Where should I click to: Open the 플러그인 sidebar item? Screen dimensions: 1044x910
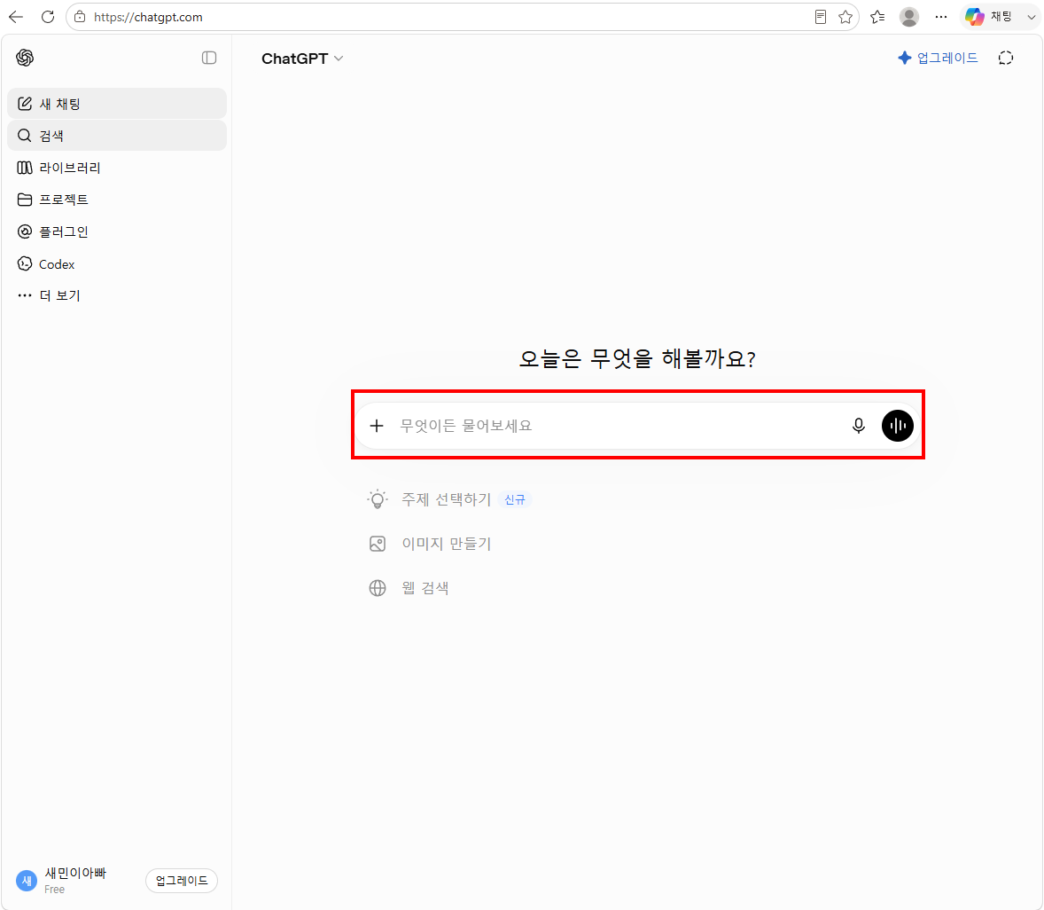[x=117, y=231]
